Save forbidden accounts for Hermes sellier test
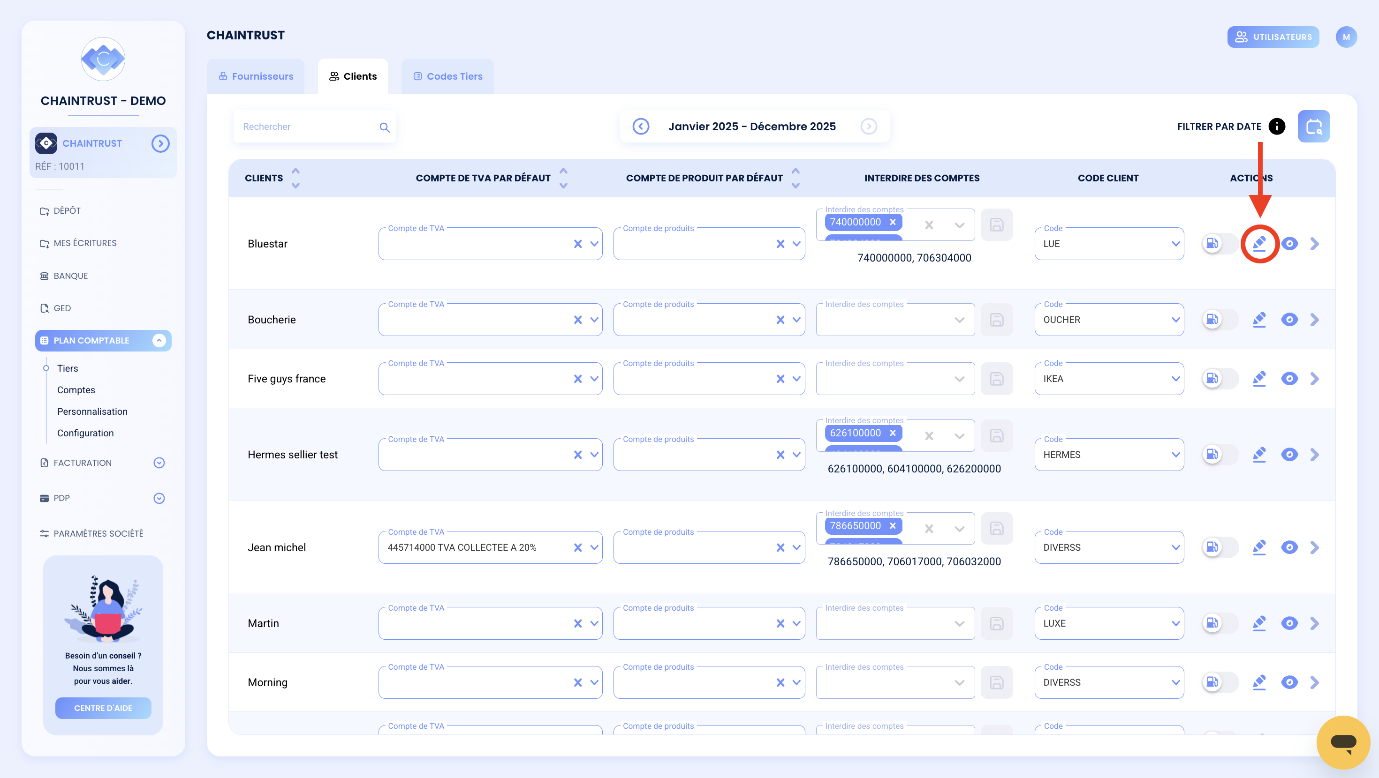The image size is (1379, 778). click(996, 435)
